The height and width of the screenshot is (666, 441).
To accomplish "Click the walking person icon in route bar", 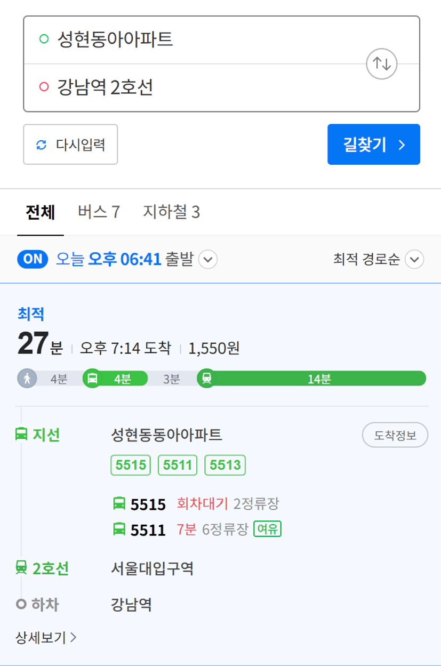I will pos(27,379).
